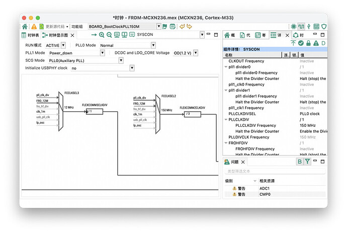The height and width of the screenshot is (233, 347).
Task: Select the Clock Diagram tab
Action: point(55,35)
